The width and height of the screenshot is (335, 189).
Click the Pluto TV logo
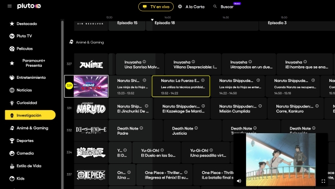pos(29,6)
